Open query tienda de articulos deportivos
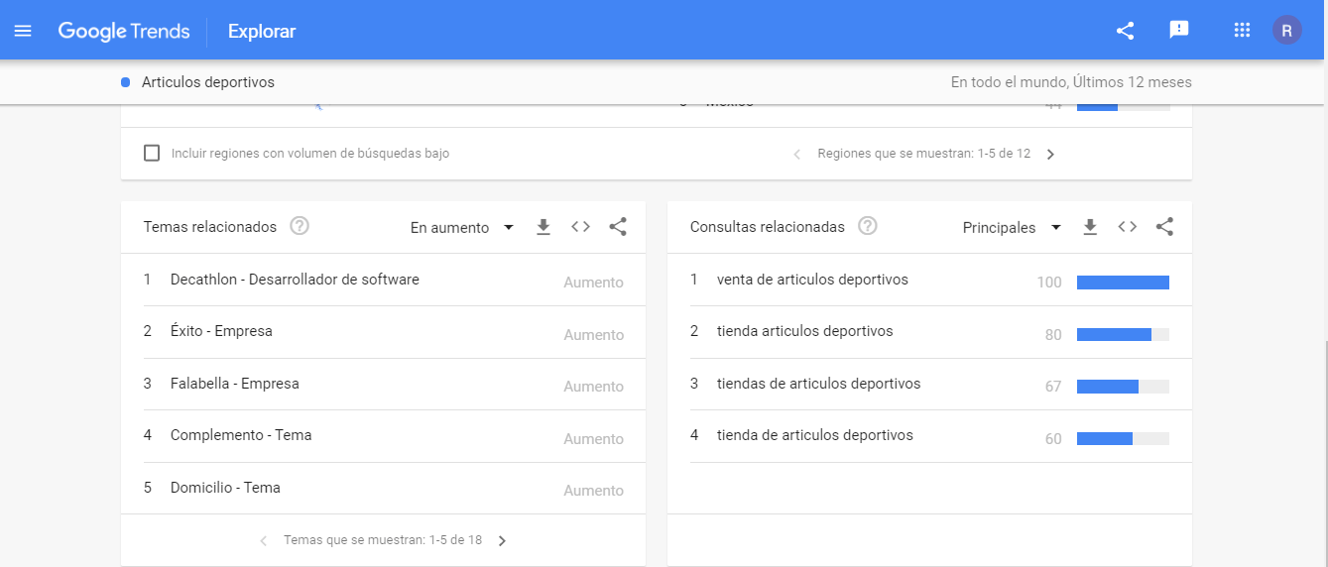Screen dimensions: 1328x567 pos(815,435)
